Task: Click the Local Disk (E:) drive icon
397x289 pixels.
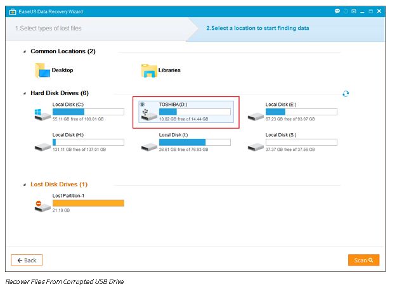Action: coord(256,117)
